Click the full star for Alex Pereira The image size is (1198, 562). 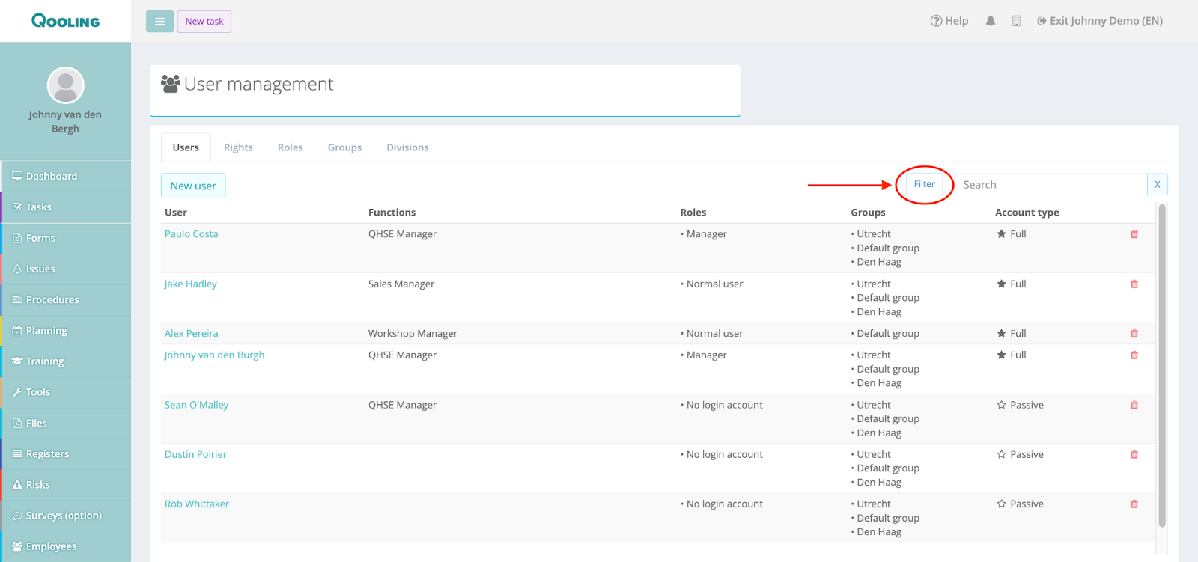pos(1001,334)
